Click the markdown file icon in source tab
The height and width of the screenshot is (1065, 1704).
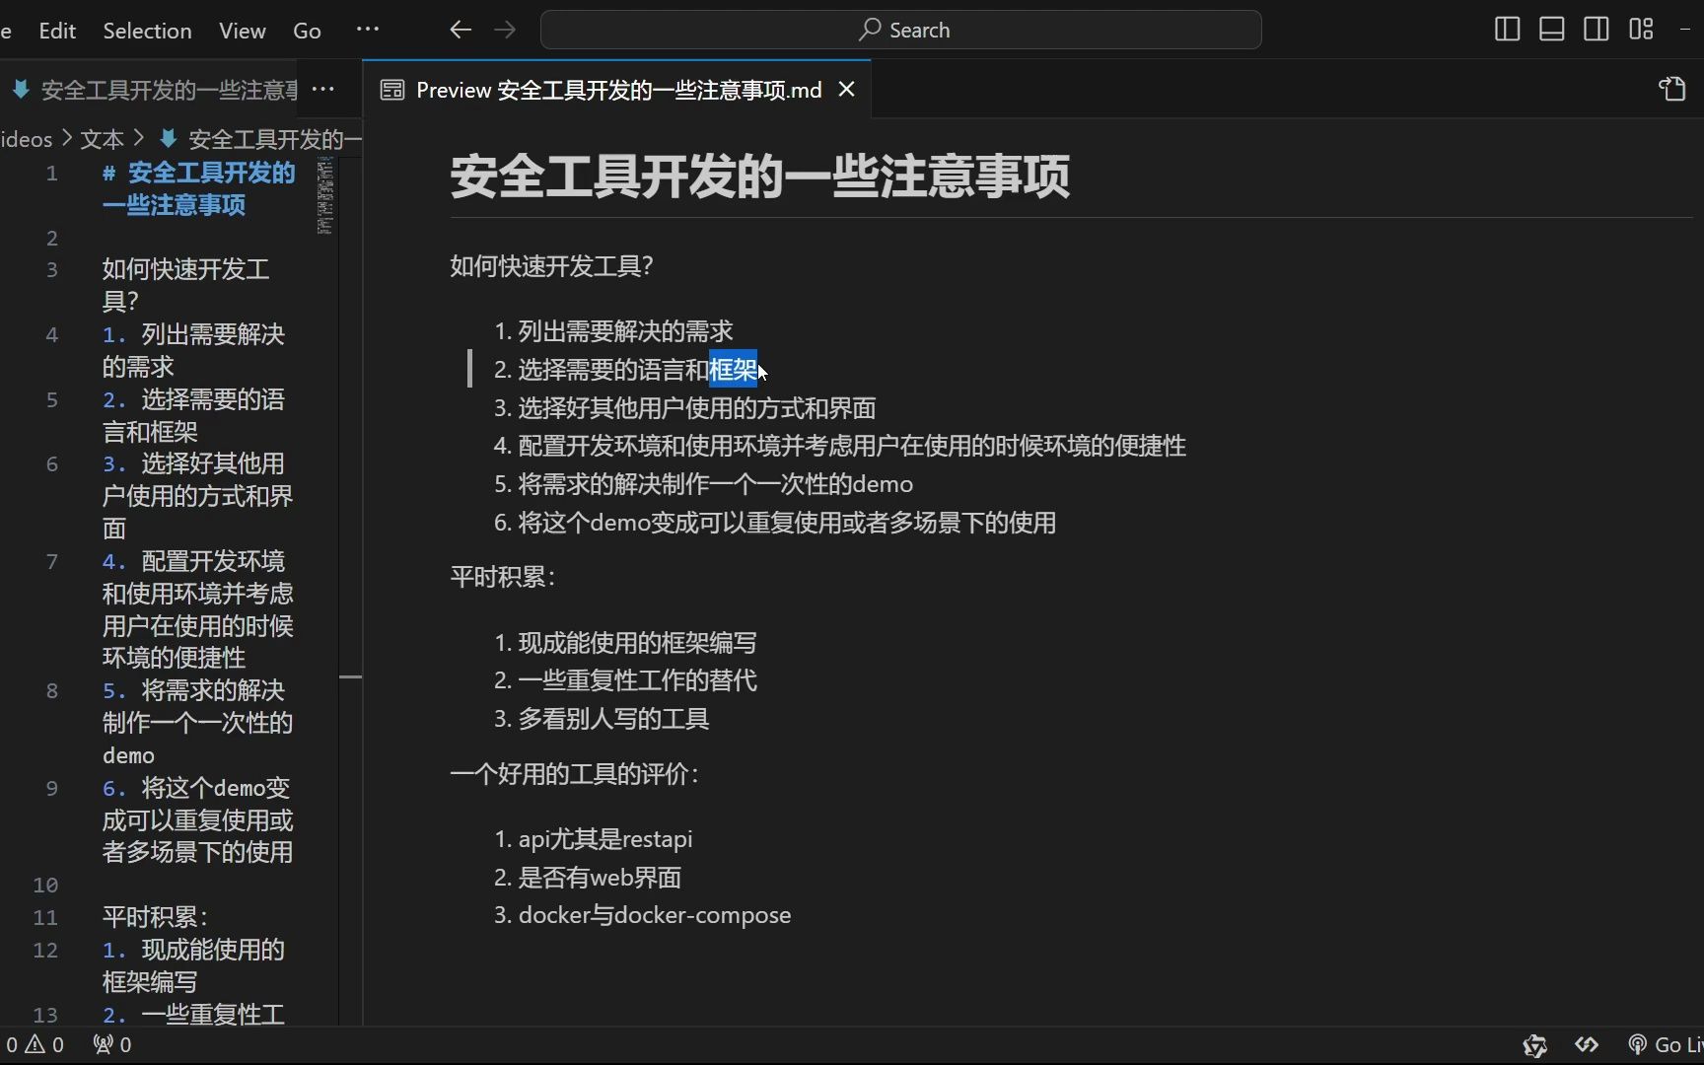(x=20, y=90)
